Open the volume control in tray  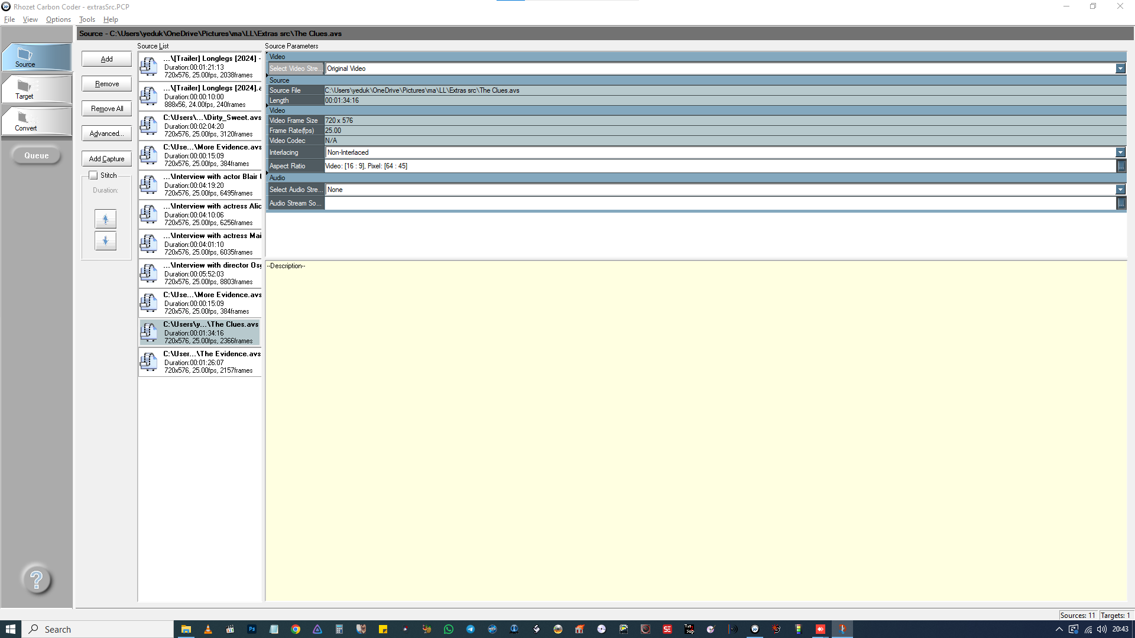click(x=1102, y=629)
